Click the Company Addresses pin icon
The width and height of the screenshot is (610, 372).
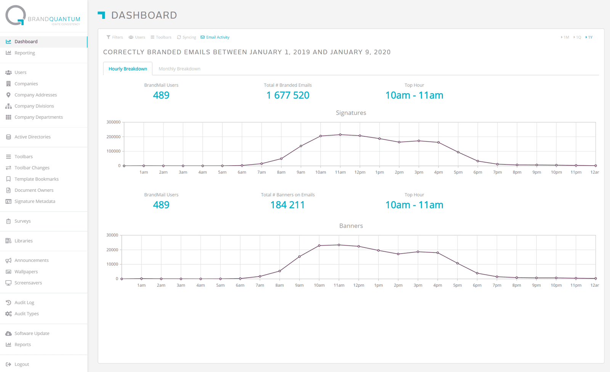pyautogui.click(x=8, y=95)
